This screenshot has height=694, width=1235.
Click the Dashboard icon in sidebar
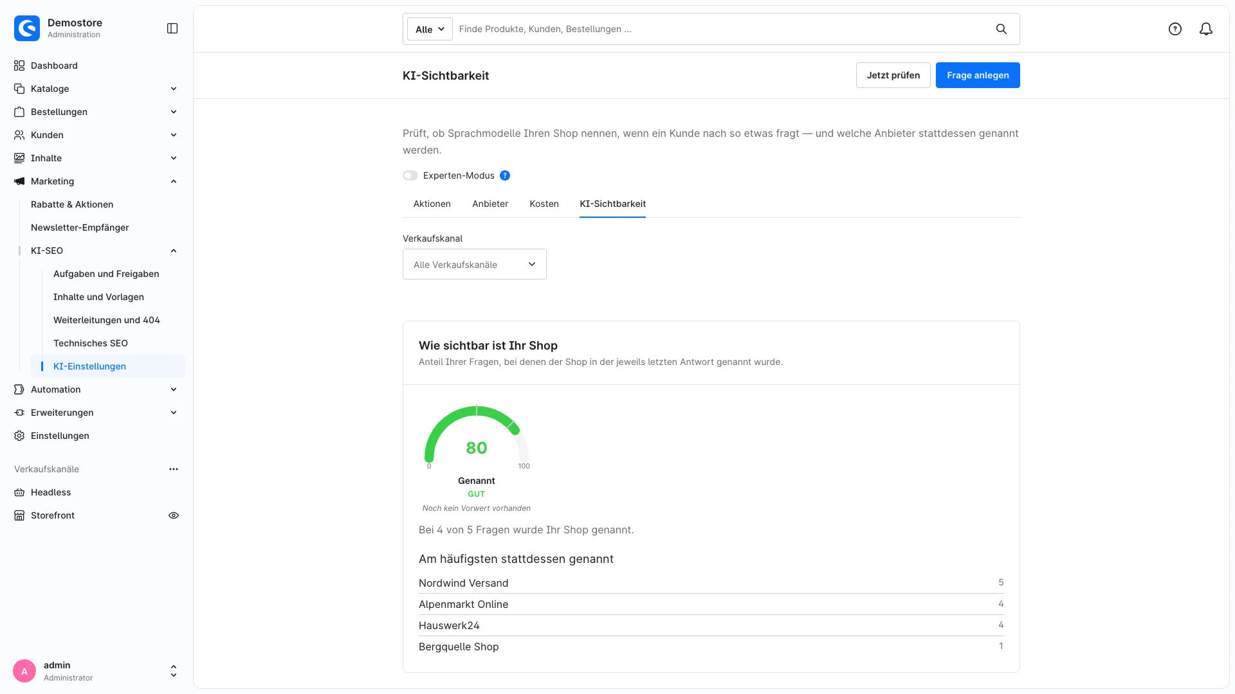[19, 66]
